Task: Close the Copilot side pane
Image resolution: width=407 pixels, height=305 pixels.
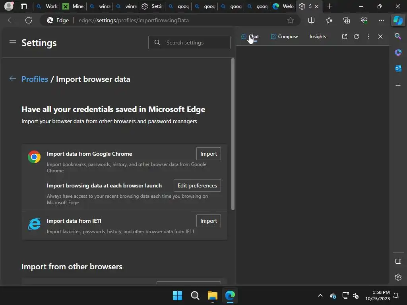Action: (380, 37)
